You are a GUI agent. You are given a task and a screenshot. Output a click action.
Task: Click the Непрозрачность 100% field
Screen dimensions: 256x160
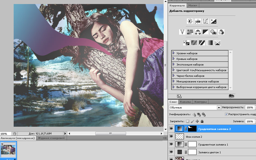click(x=250, y=107)
